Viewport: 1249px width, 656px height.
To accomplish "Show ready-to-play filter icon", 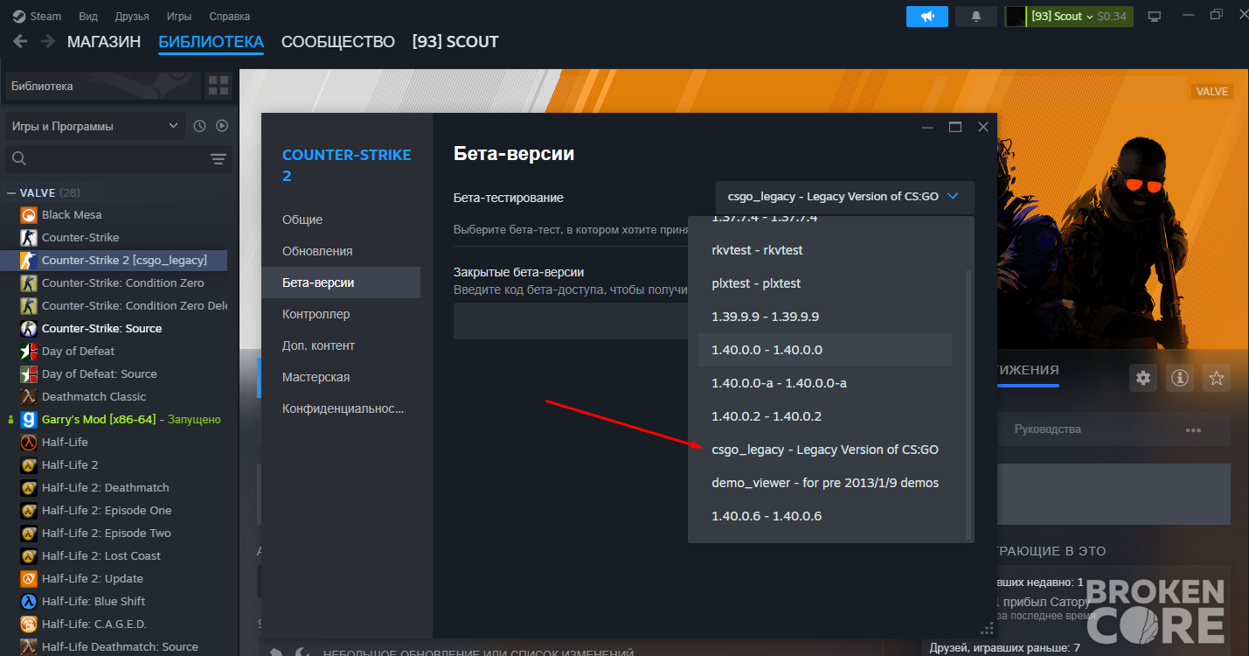I will point(222,126).
